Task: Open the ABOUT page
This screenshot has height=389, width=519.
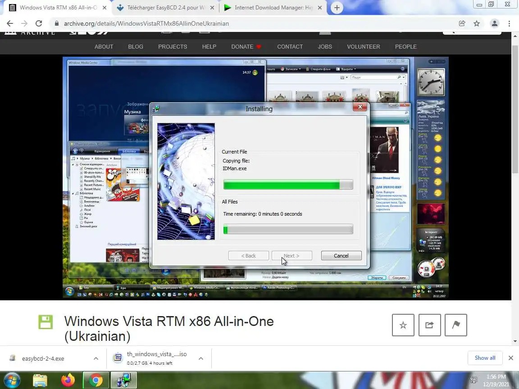Action: pos(104,47)
